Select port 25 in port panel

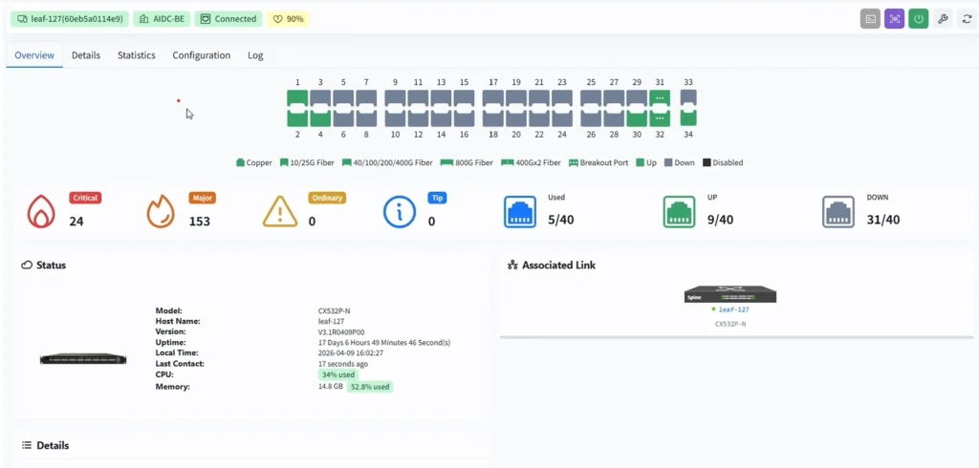pos(591,98)
